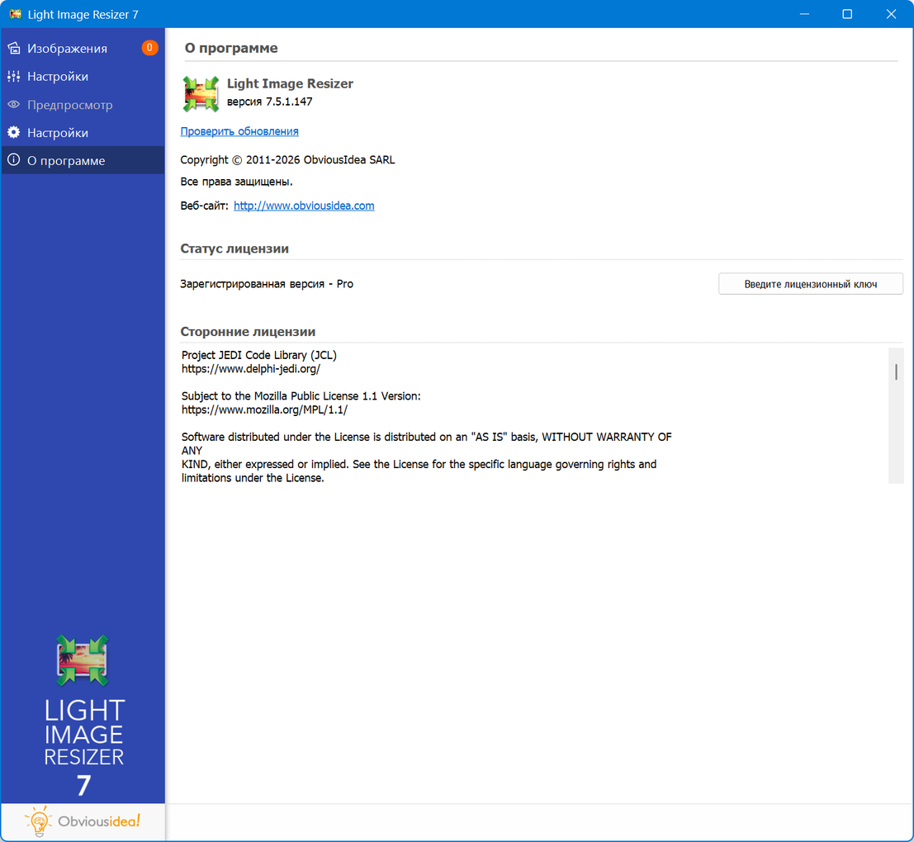Click the large Light Image Resizer 7 sidebar logo
The width and height of the screenshot is (914, 842).
(x=83, y=714)
